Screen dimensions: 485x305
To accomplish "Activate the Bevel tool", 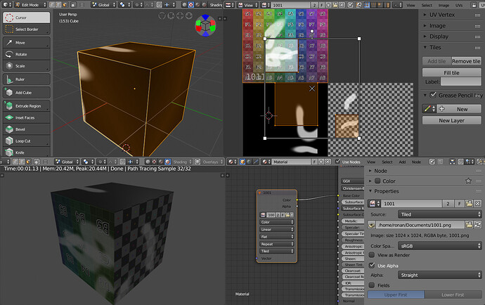I will 27,129.
